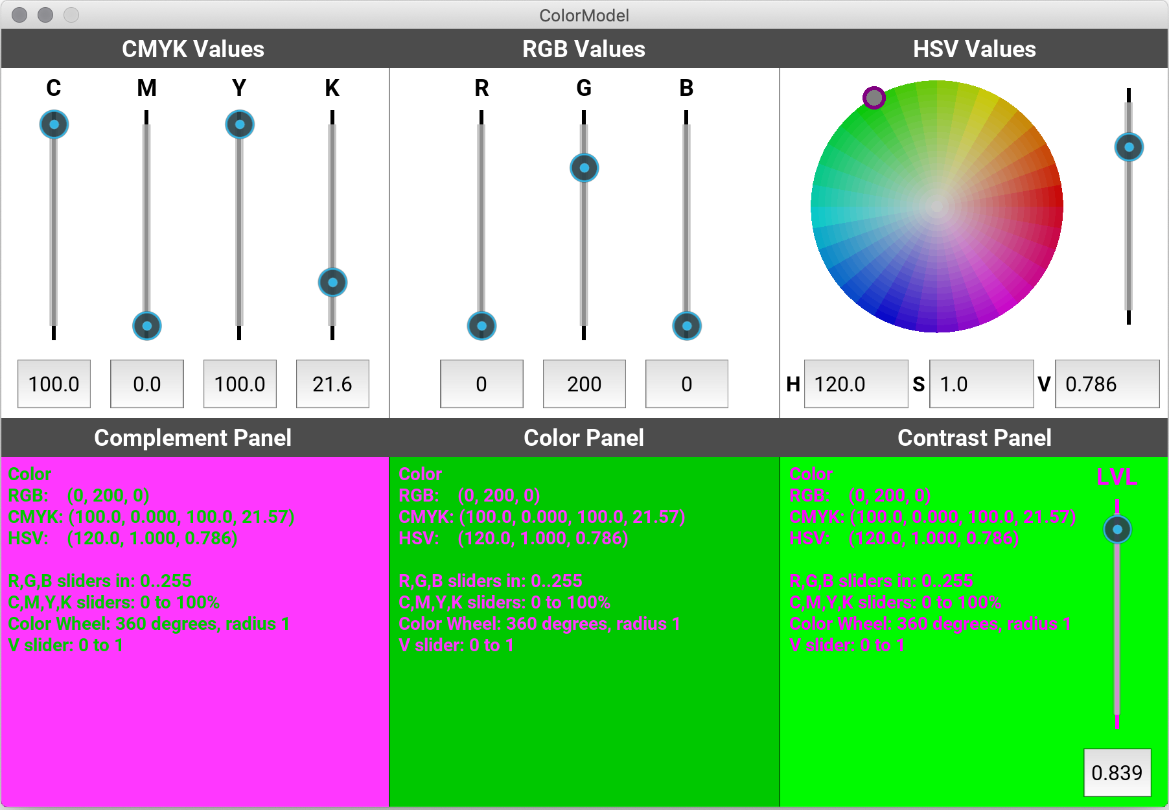Click the K (black) slider handle

click(332, 283)
